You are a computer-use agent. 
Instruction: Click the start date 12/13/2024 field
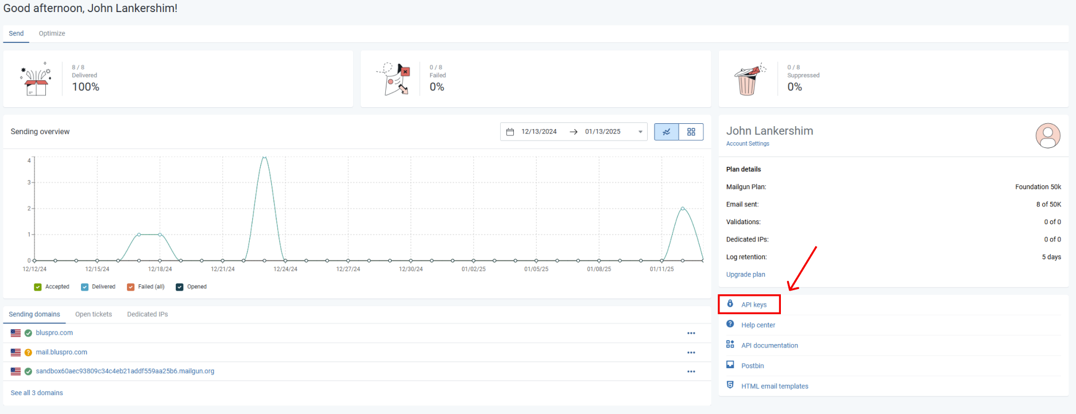(539, 131)
